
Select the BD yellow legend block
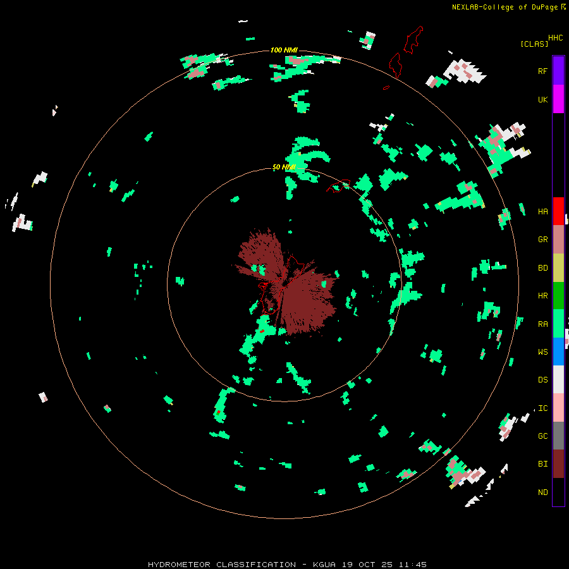click(558, 267)
